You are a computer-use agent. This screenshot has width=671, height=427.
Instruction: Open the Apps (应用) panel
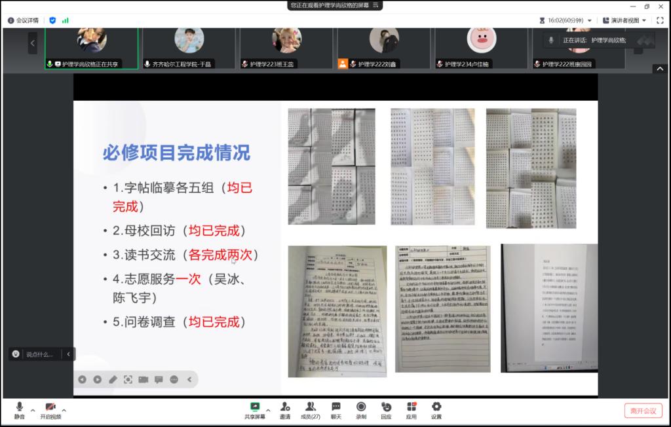click(x=411, y=410)
